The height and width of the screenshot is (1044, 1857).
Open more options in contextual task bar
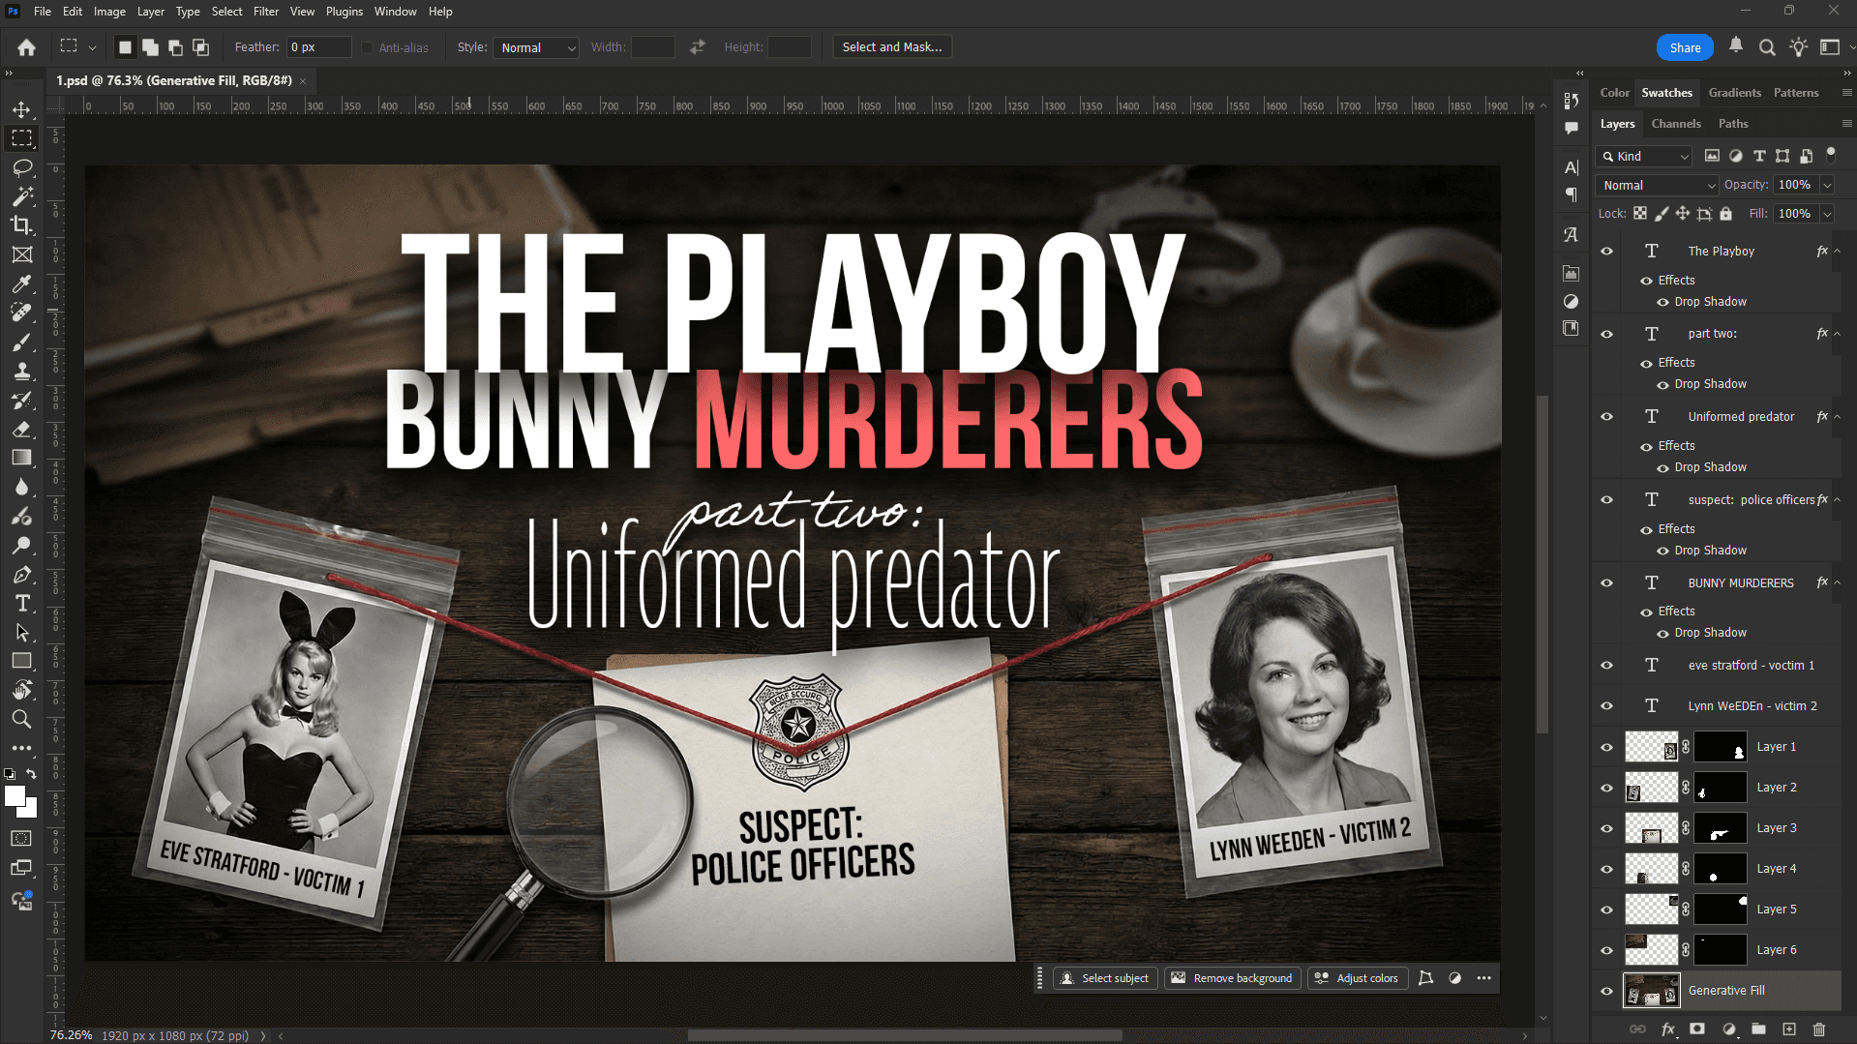point(1483,979)
